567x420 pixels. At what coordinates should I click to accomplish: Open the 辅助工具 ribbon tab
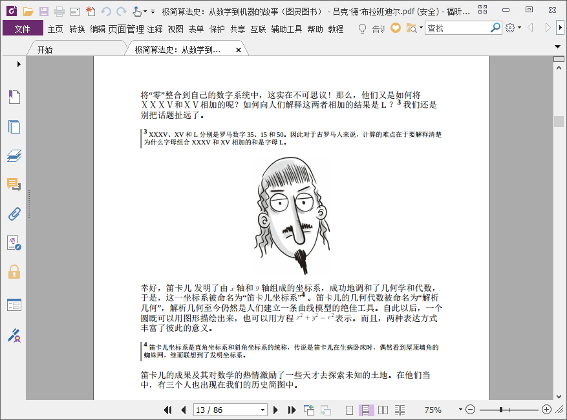point(286,29)
